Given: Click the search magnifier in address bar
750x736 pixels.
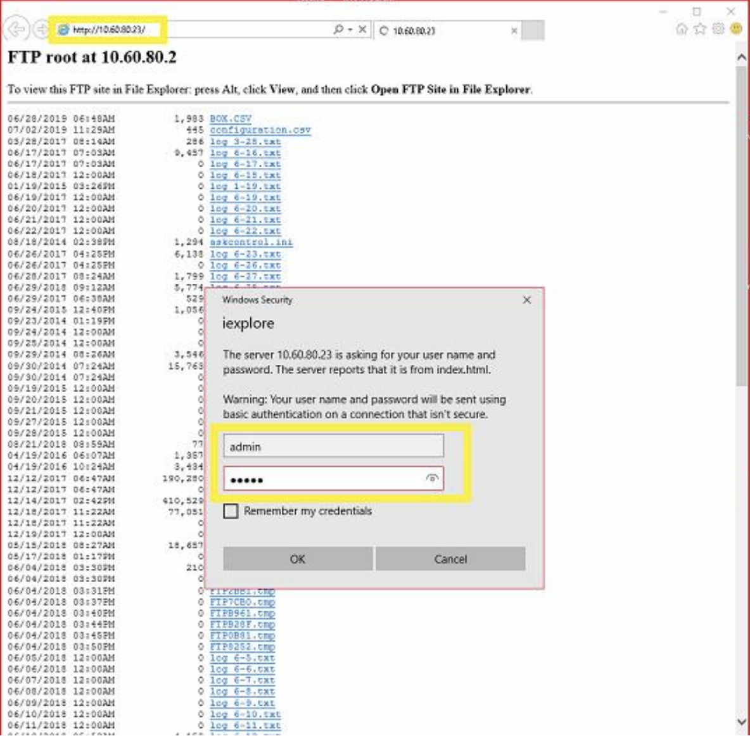Looking at the screenshot, I should pos(338,30).
